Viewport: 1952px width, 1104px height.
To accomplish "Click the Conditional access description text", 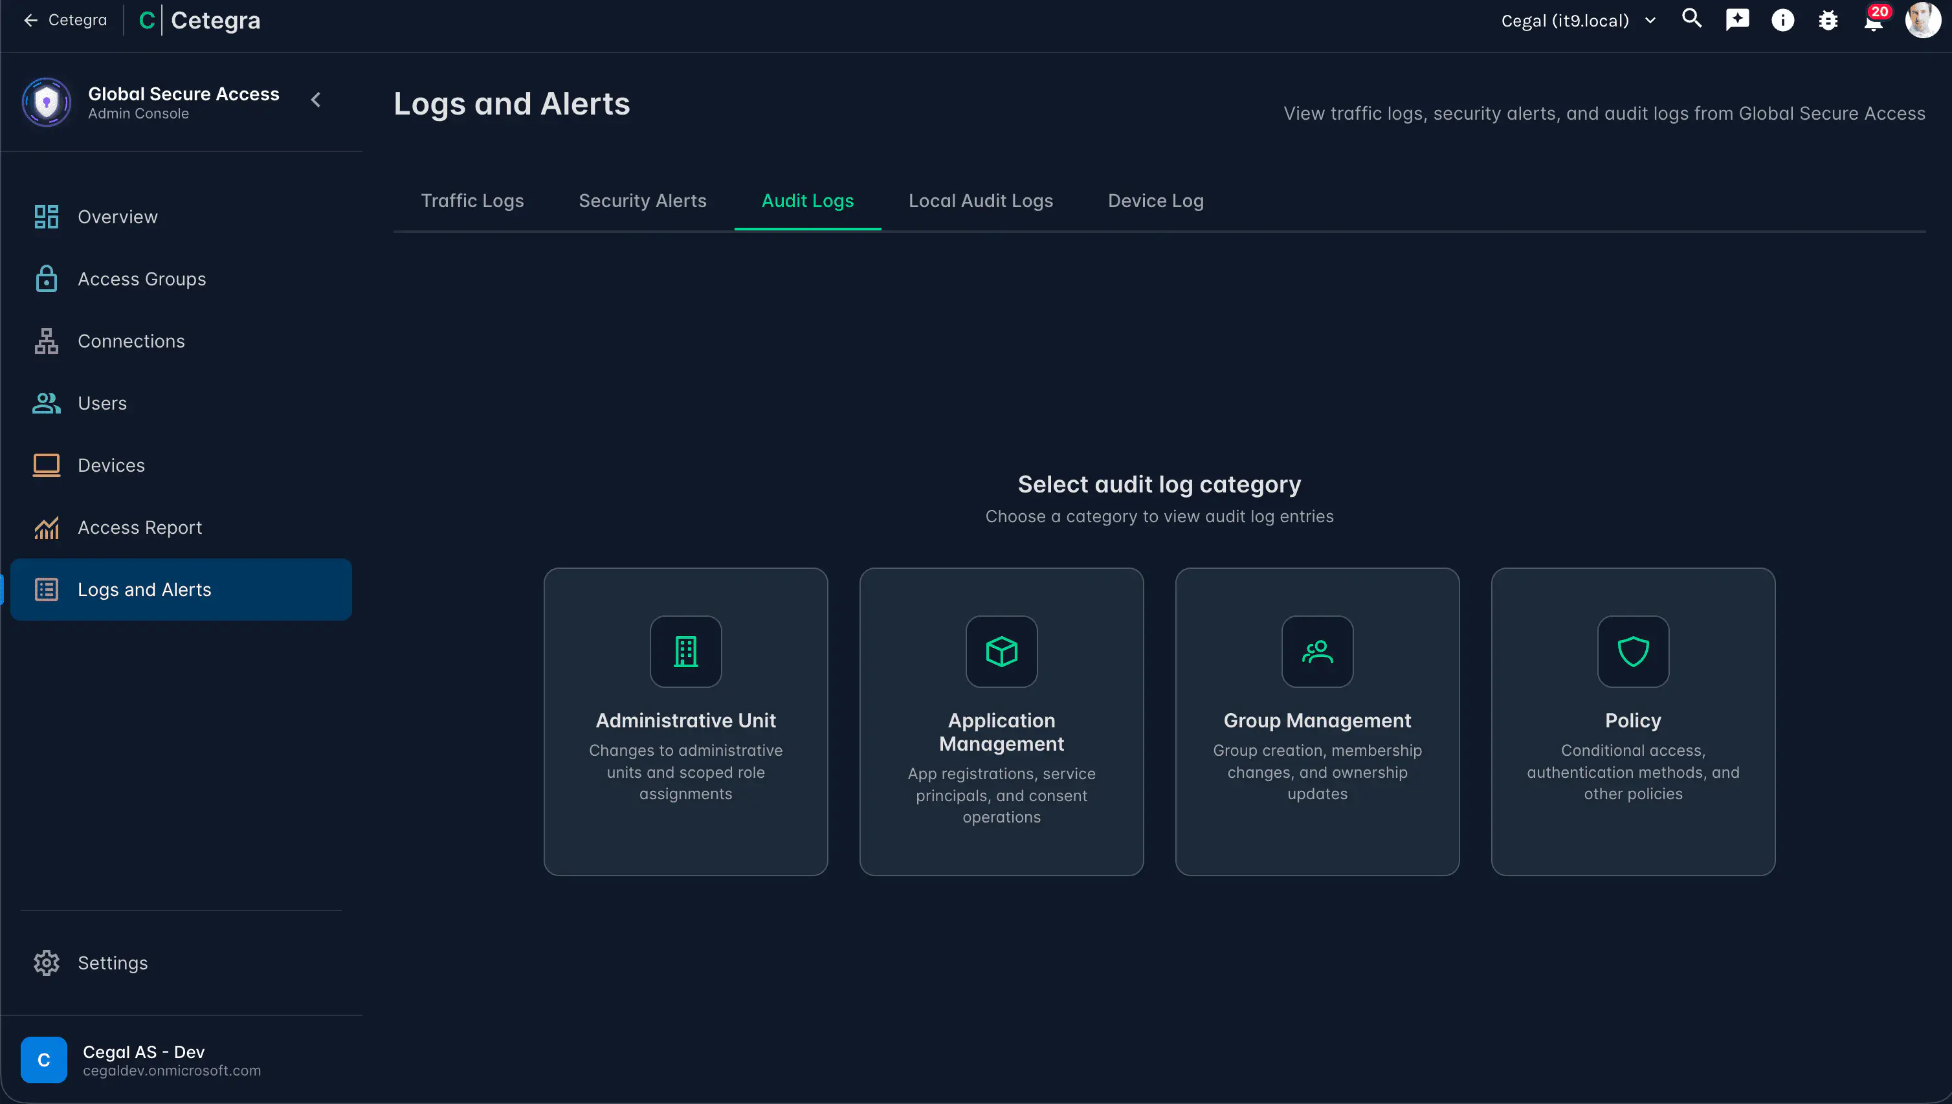I will [1633, 772].
